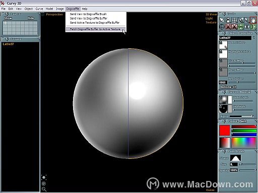Viewport: 258px width, 193px height.
Task: Collapse the Tools panel via corner toggle
Action: (x=256, y=14)
